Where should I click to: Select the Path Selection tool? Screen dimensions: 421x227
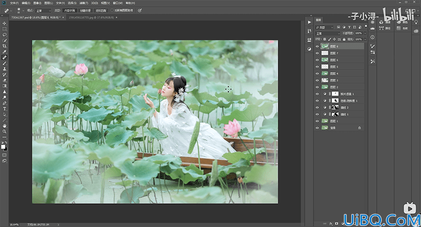(x=4, y=114)
